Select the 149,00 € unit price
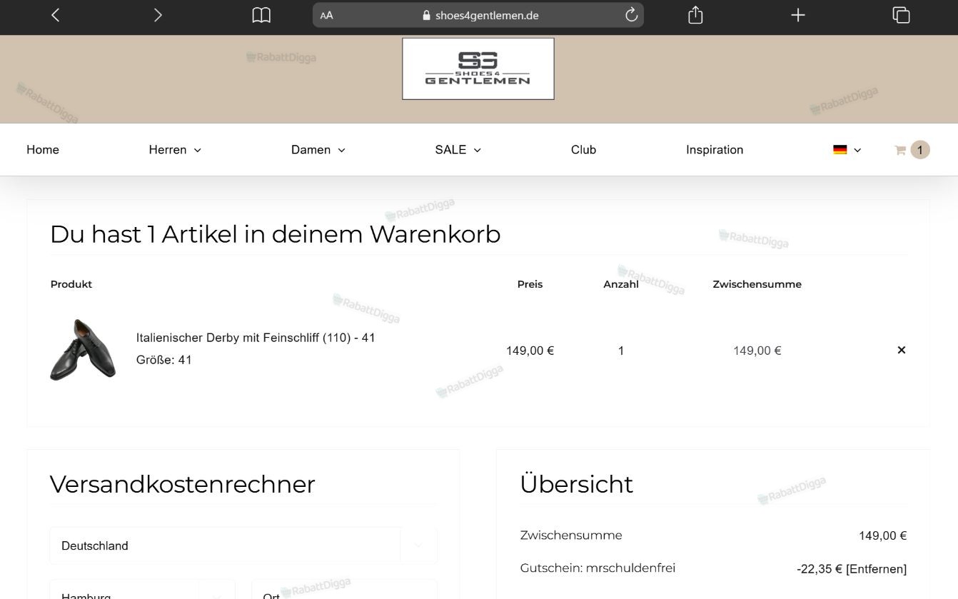This screenshot has height=599, width=958. (530, 351)
